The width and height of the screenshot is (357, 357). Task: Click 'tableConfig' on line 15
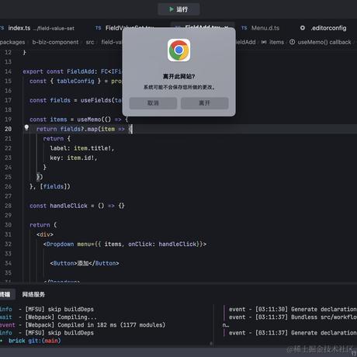(x=75, y=81)
